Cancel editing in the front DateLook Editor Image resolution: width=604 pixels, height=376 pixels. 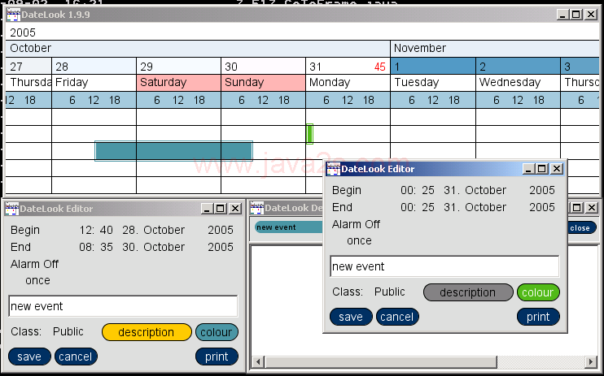pyautogui.click(x=397, y=317)
